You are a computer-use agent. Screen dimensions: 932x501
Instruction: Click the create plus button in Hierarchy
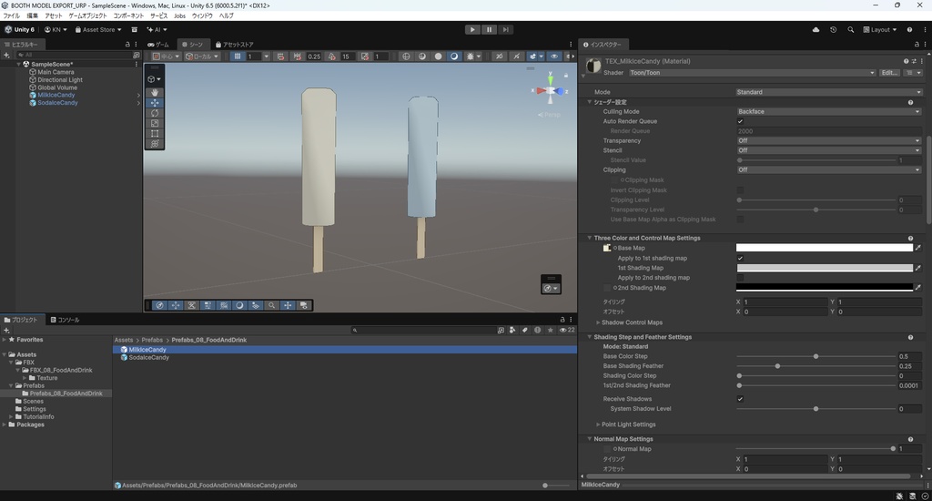tap(6, 55)
